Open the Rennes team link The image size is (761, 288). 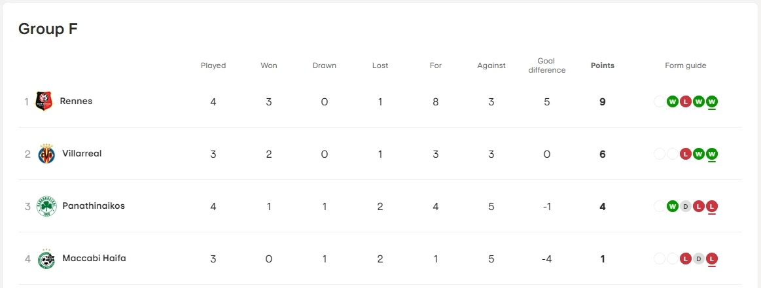76,101
